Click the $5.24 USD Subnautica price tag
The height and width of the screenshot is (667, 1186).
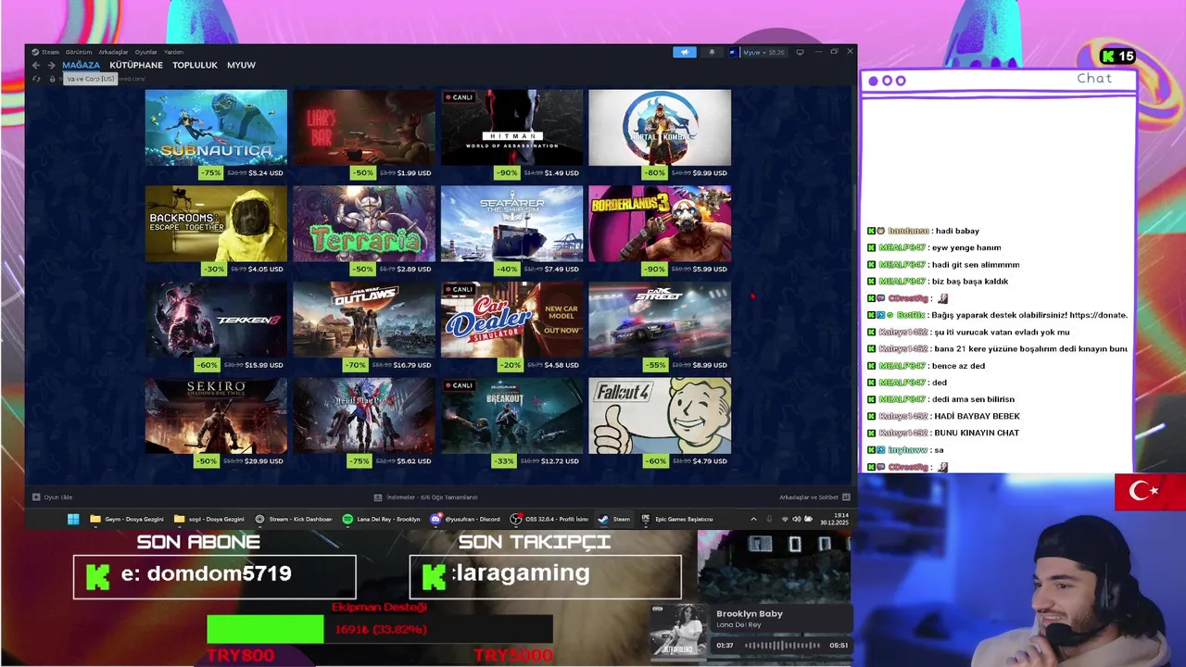[266, 173]
